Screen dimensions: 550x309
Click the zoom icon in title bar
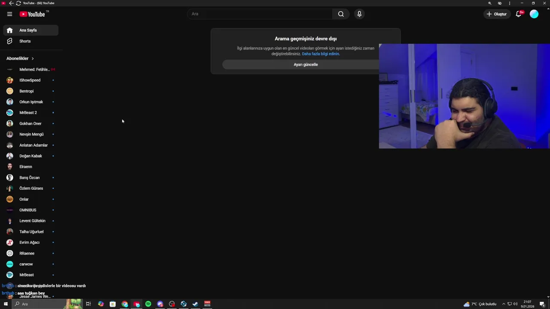click(x=489, y=3)
